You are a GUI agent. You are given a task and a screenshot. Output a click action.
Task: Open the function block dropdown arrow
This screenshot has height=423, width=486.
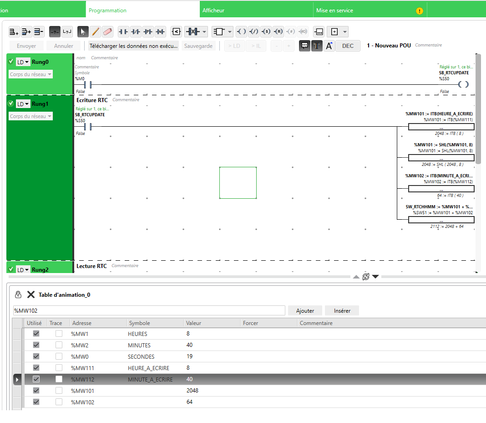[x=230, y=31]
